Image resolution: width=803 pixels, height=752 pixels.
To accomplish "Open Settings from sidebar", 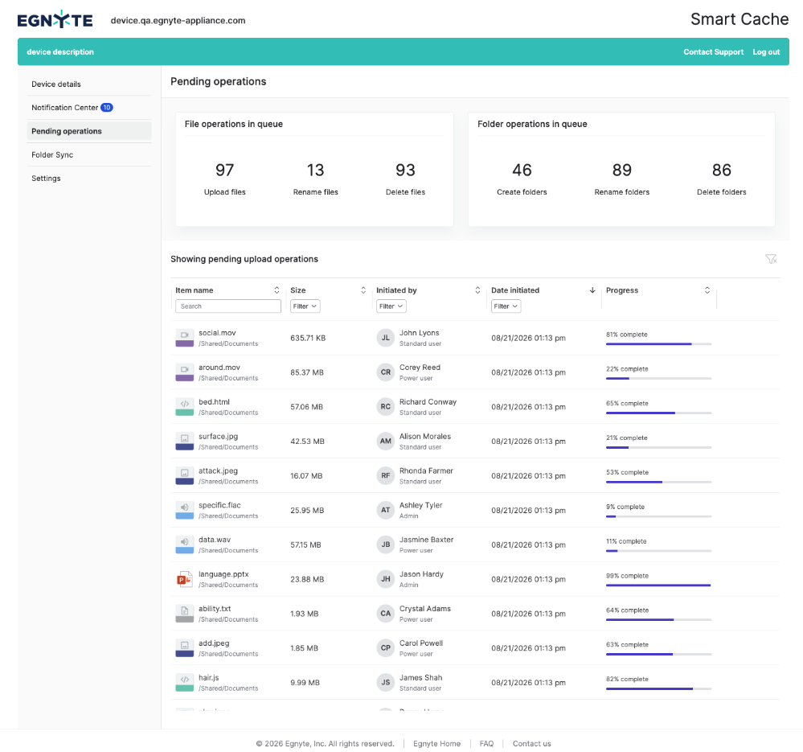I will (89, 179).
